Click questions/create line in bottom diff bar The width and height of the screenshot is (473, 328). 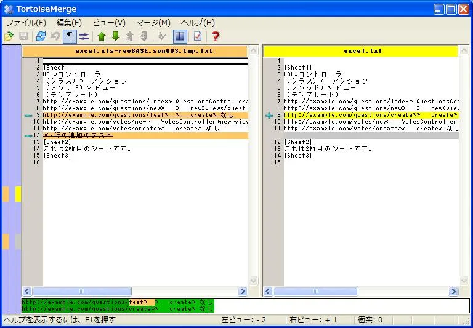[118, 309]
